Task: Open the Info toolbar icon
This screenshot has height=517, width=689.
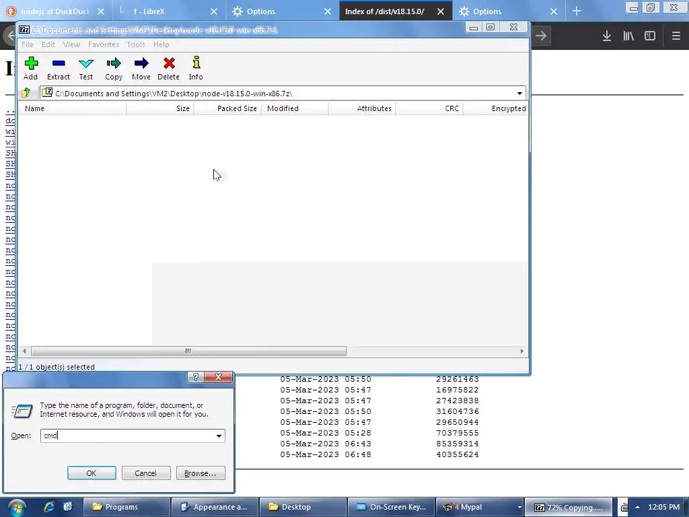Action: [196, 69]
